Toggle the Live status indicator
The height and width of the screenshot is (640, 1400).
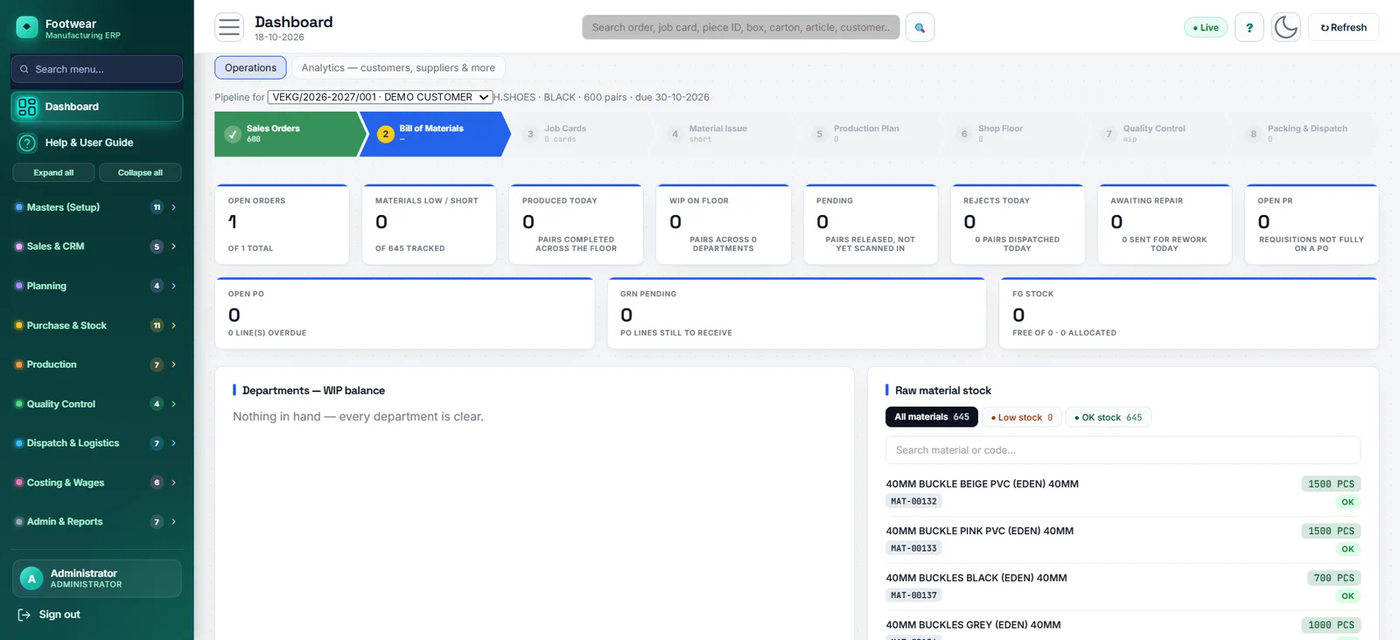tap(1206, 27)
